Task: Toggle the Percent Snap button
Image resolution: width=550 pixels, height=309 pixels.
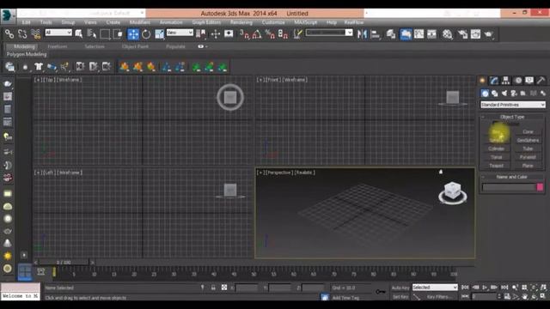Action: click(270, 34)
